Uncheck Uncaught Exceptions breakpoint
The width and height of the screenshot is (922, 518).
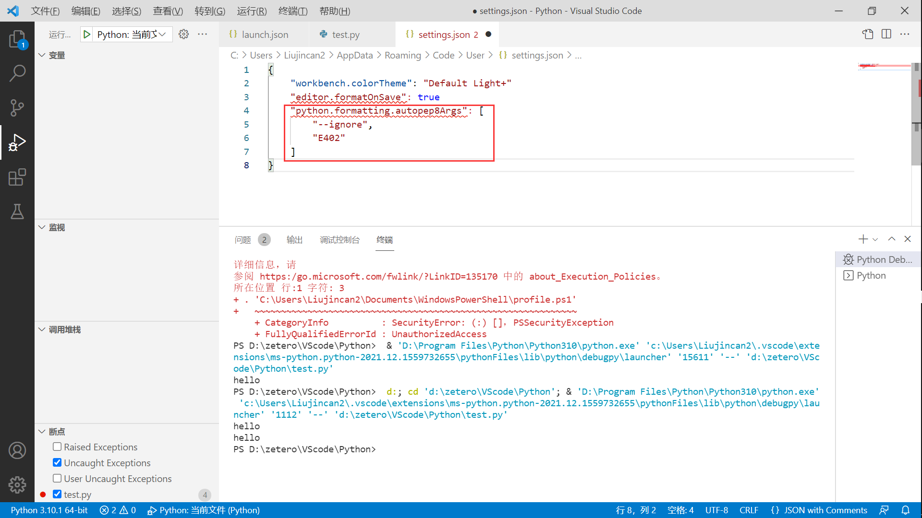[57, 463]
